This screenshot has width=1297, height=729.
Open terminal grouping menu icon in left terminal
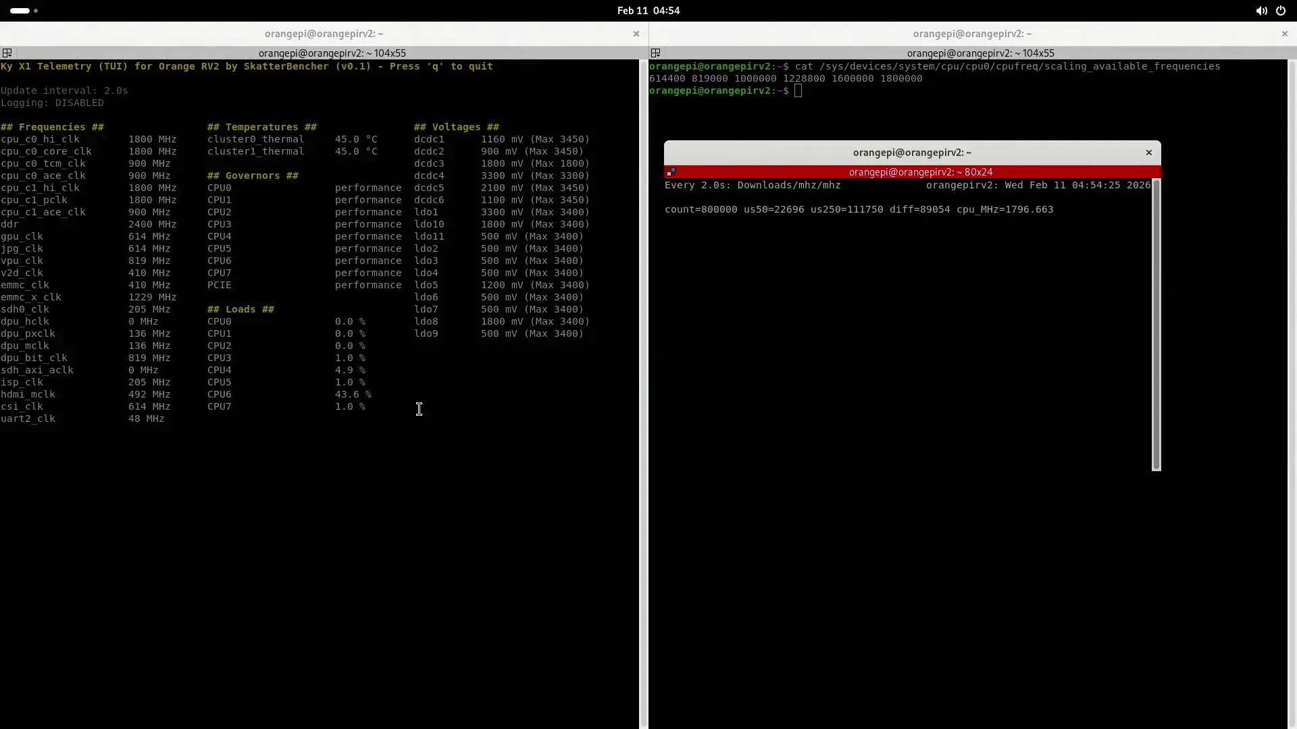[7, 53]
